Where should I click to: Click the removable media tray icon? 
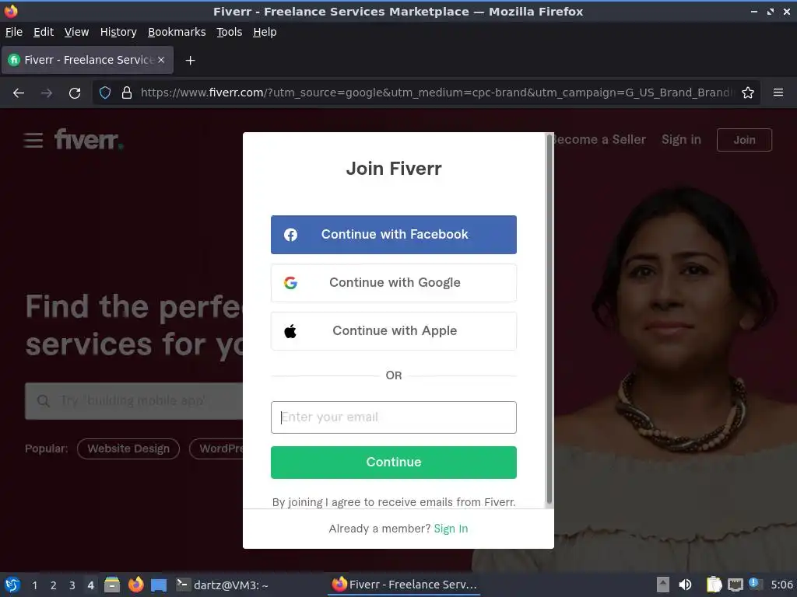click(x=663, y=585)
